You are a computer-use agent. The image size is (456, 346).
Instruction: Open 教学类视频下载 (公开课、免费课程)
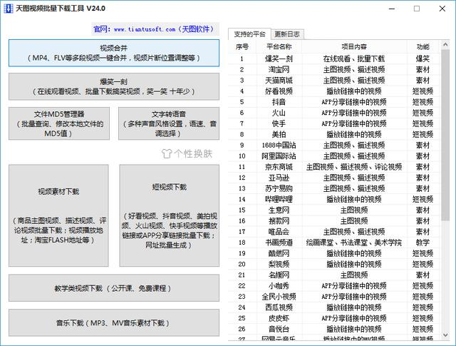pyautogui.click(x=114, y=288)
